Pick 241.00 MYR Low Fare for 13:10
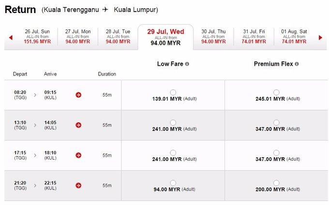The height and width of the screenshot is (205, 329). [173, 122]
